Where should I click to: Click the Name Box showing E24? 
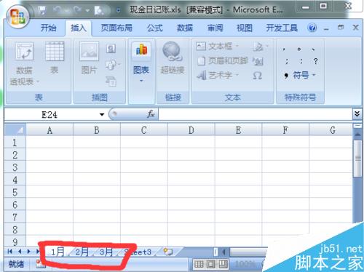[50, 114]
